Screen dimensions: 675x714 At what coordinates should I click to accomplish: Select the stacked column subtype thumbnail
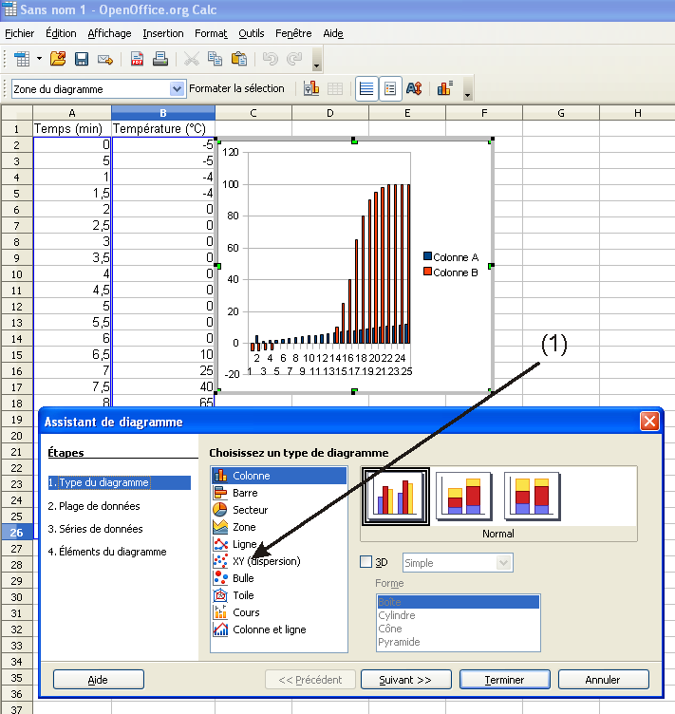click(x=463, y=496)
